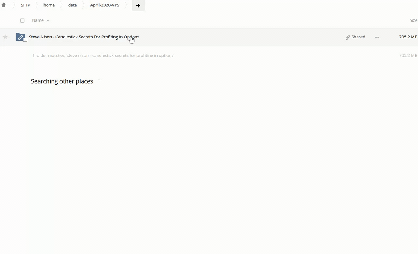
Task: Open the Steve Nison Candlestick Secrets folder
Action: coord(84,37)
